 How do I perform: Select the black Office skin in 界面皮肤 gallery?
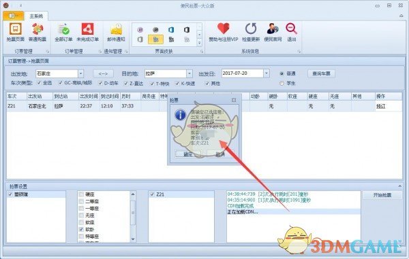pos(187,30)
